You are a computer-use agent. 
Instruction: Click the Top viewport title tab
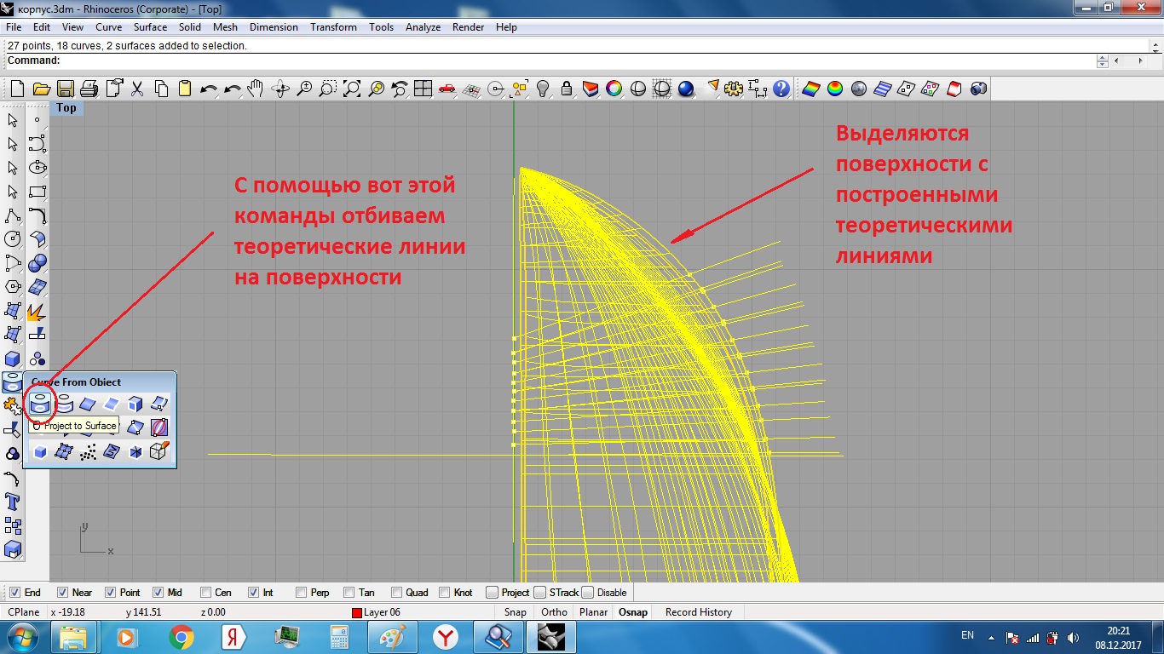(66, 108)
